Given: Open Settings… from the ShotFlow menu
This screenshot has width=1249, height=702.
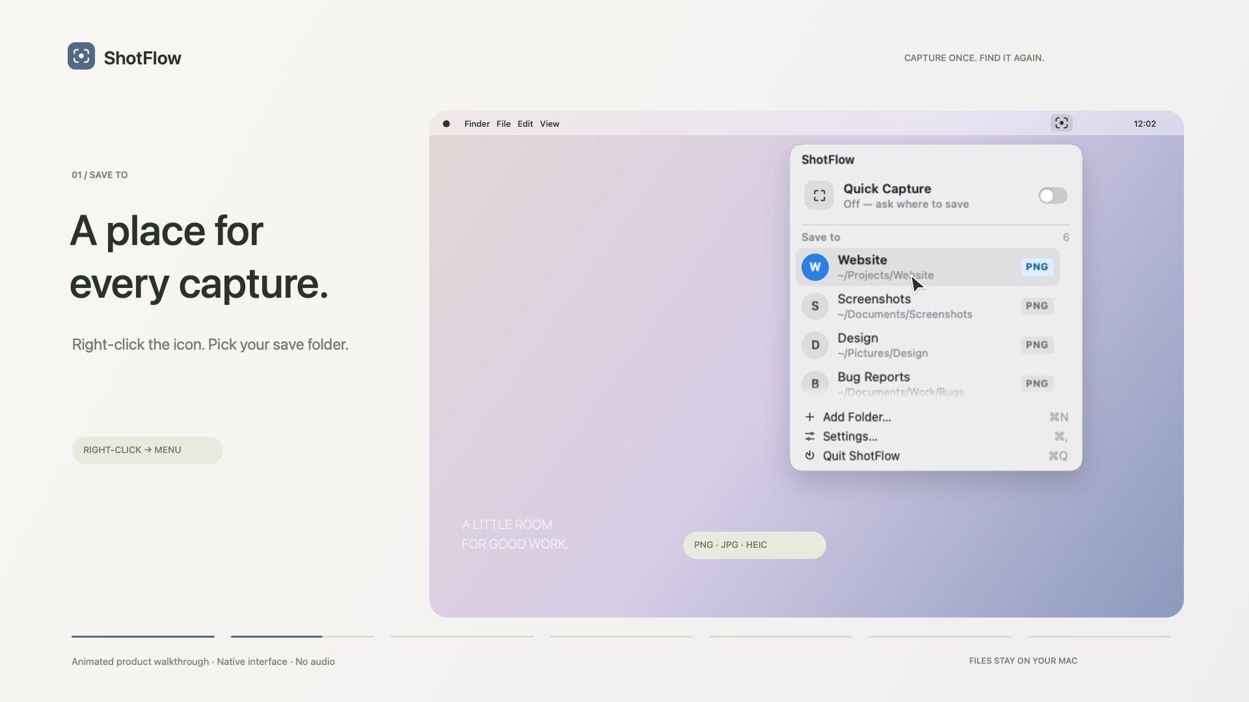Looking at the screenshot, I should tap(935, 436).
